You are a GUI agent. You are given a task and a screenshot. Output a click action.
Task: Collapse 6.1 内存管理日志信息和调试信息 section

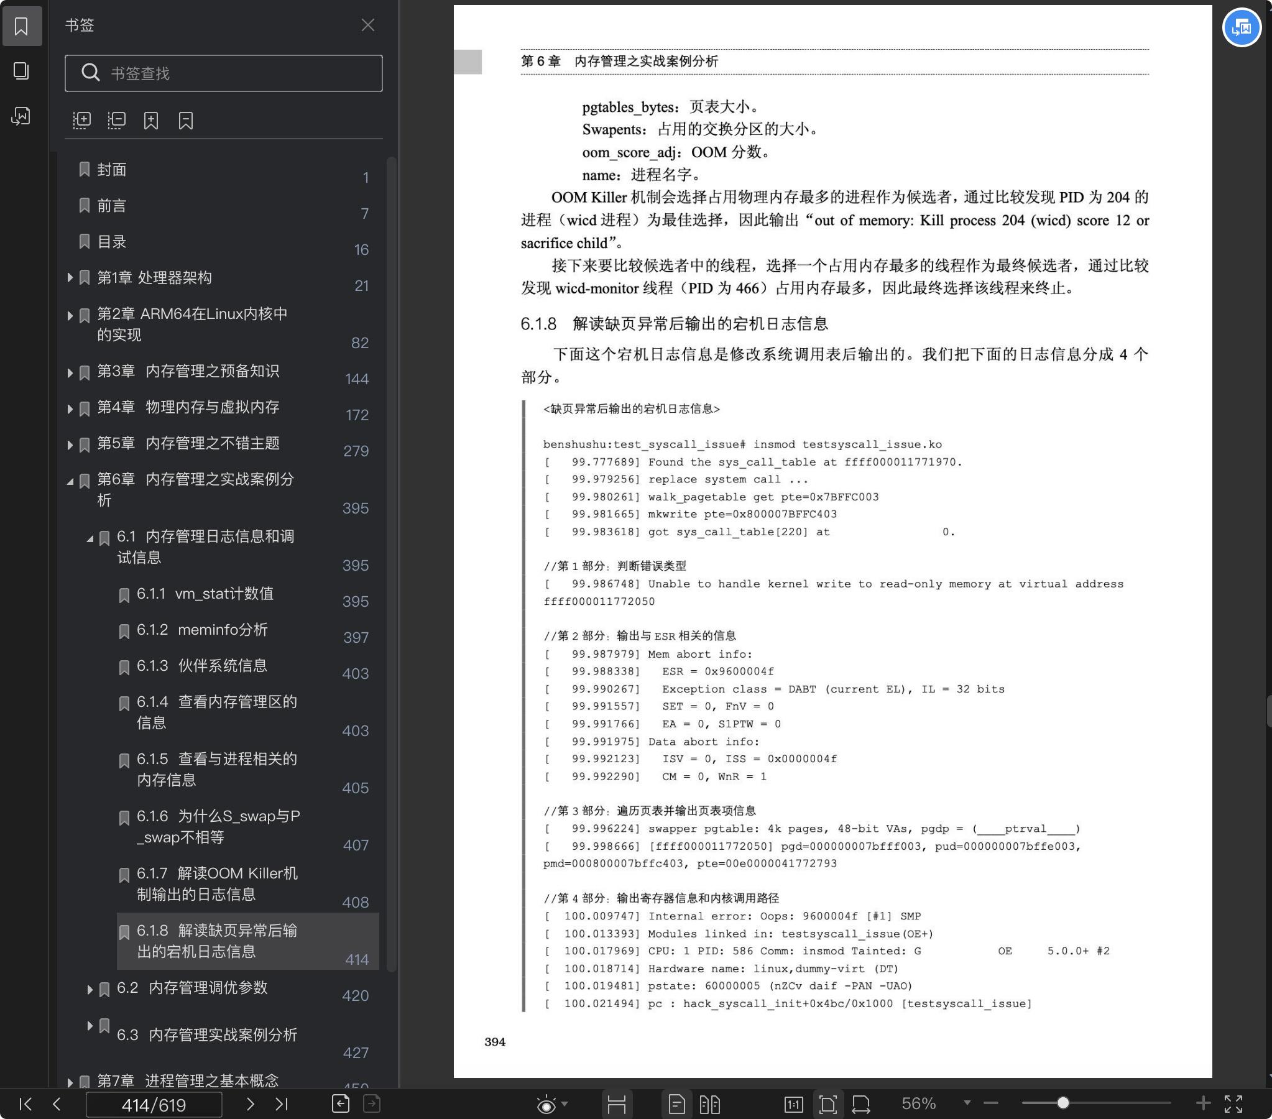[90, 538]
